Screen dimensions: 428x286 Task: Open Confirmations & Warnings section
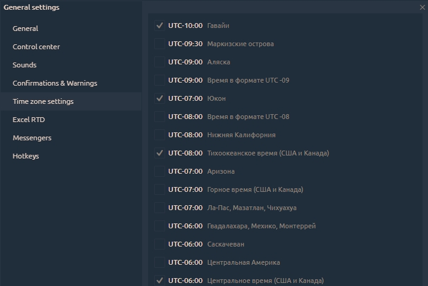click(x=55, y=83)
